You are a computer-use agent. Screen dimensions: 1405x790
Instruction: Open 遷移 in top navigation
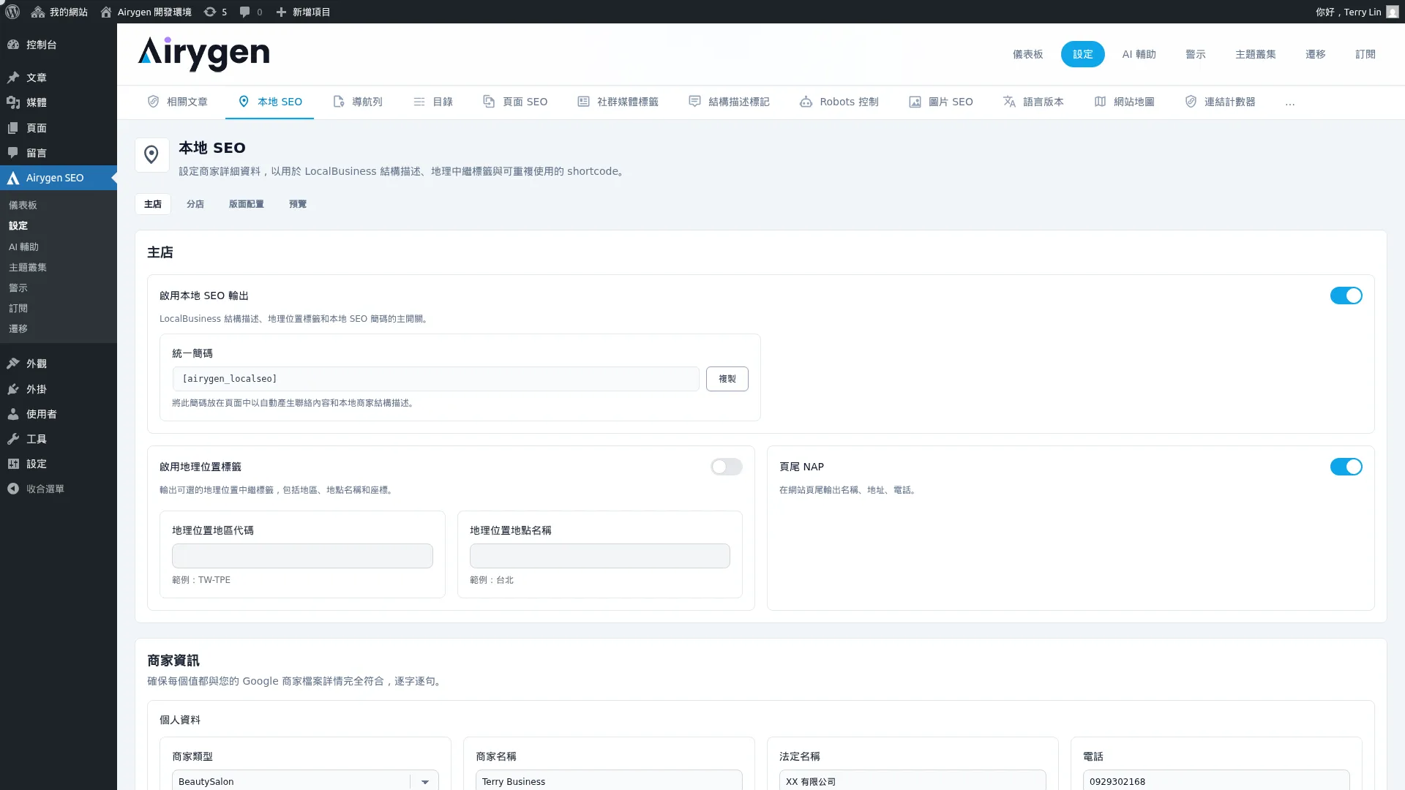click(x=1315, y=54)
